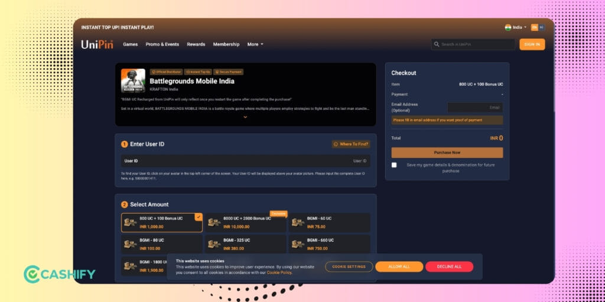Image resolution: width=605 pixels, height=302 pixels.
Task: Click the coin icon of BGMI - 80 UC
Action: tap(131, 244)
